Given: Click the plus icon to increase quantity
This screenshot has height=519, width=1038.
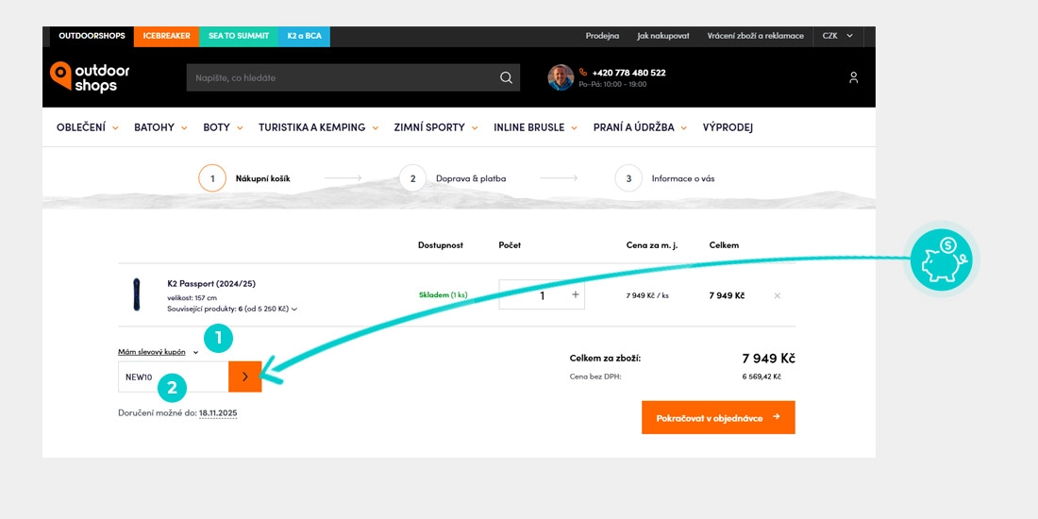Looking at the screenshot, I should coord(576,294).
